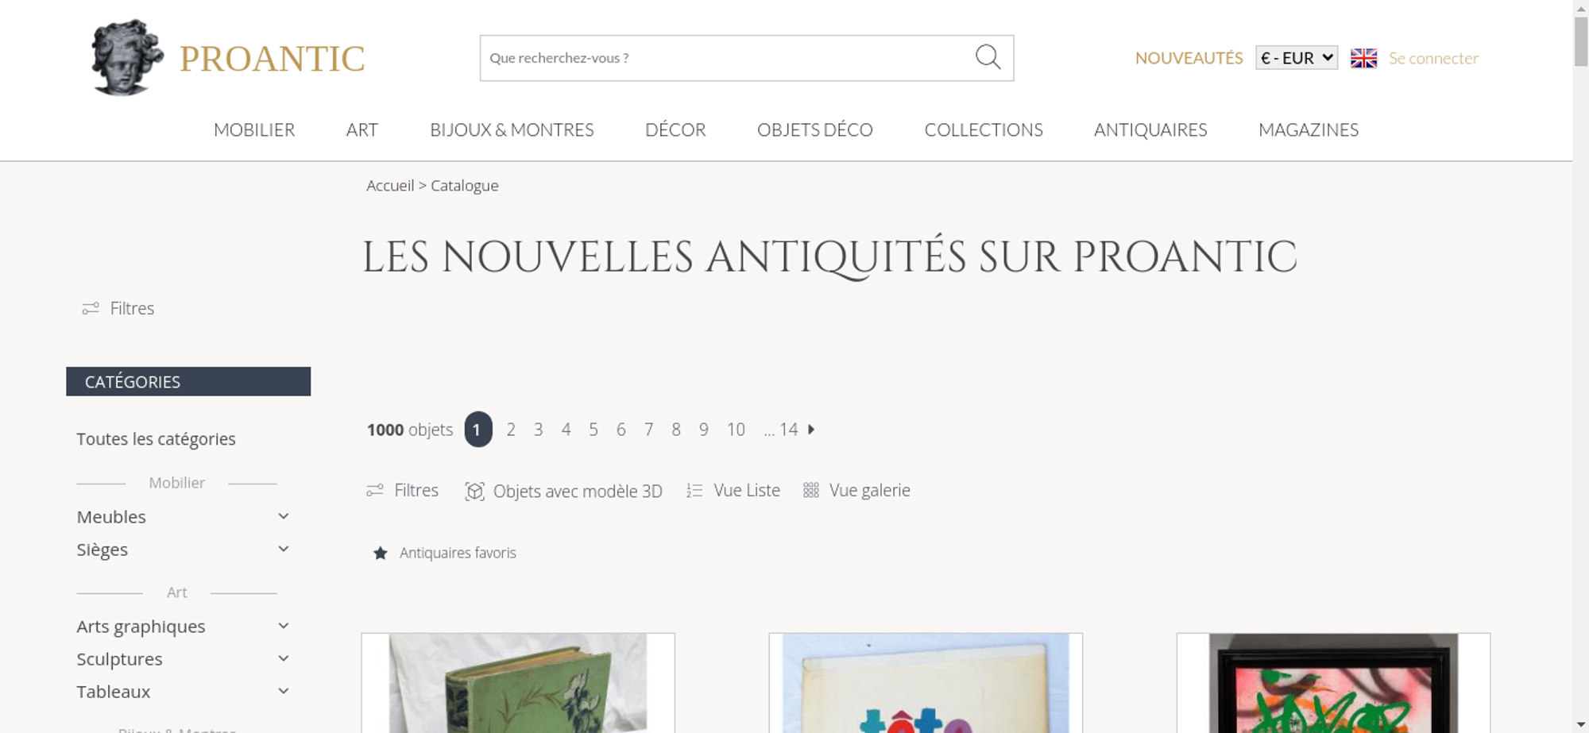Go to next page arrow in pagination

pos(811,430)
